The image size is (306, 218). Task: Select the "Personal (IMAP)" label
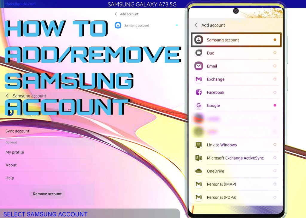221,184
